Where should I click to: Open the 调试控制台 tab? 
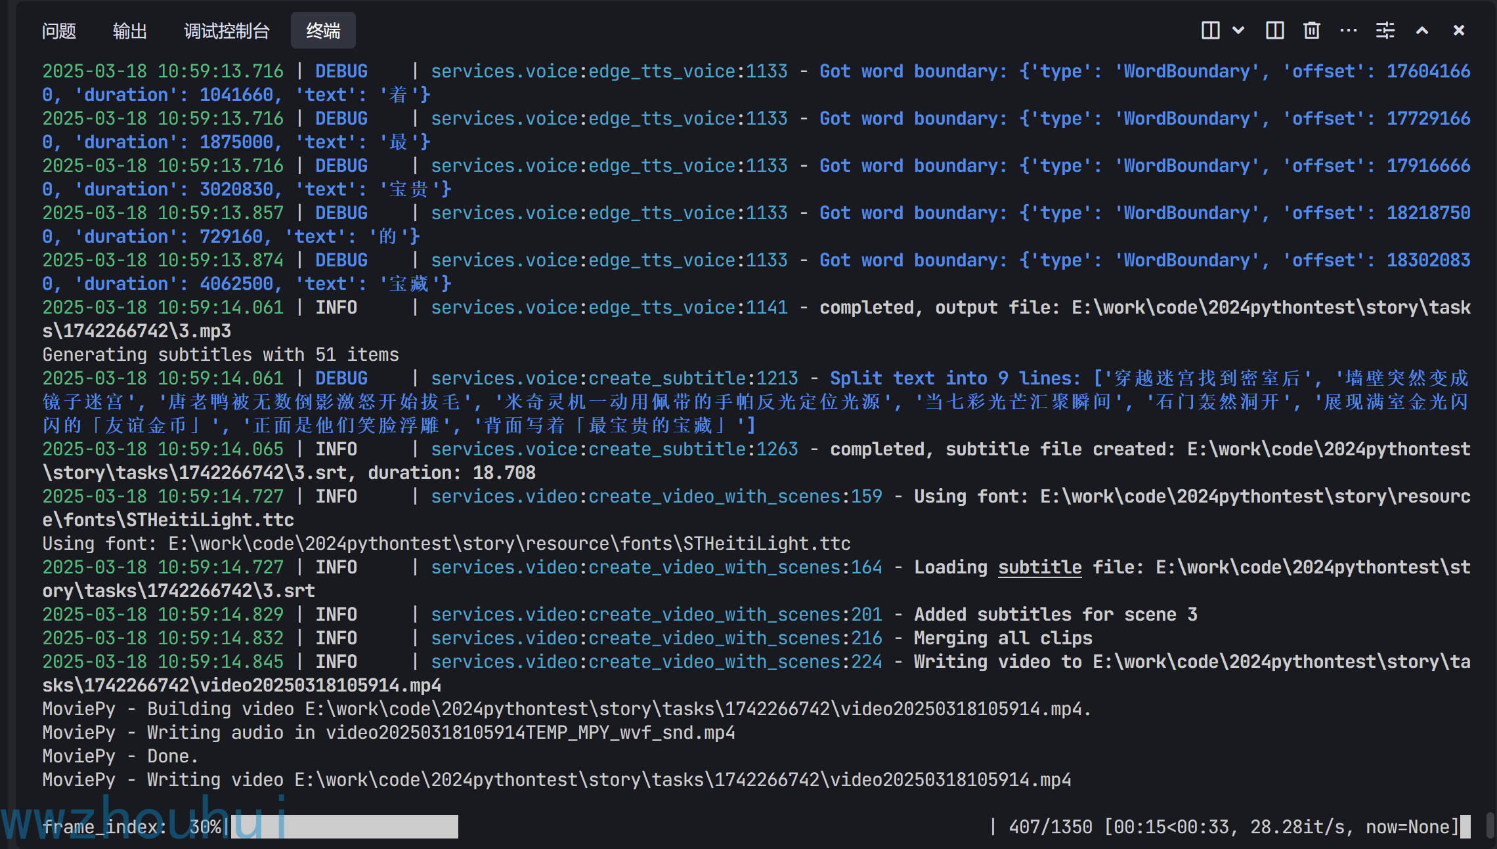point(227,31)
